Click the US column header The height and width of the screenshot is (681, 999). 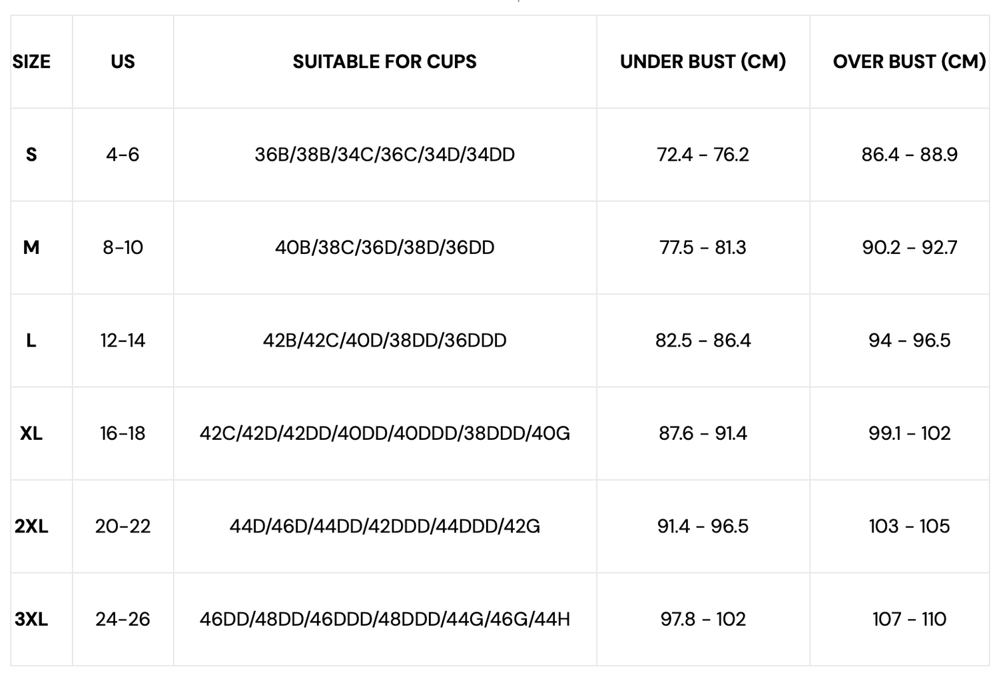[123, 62]
